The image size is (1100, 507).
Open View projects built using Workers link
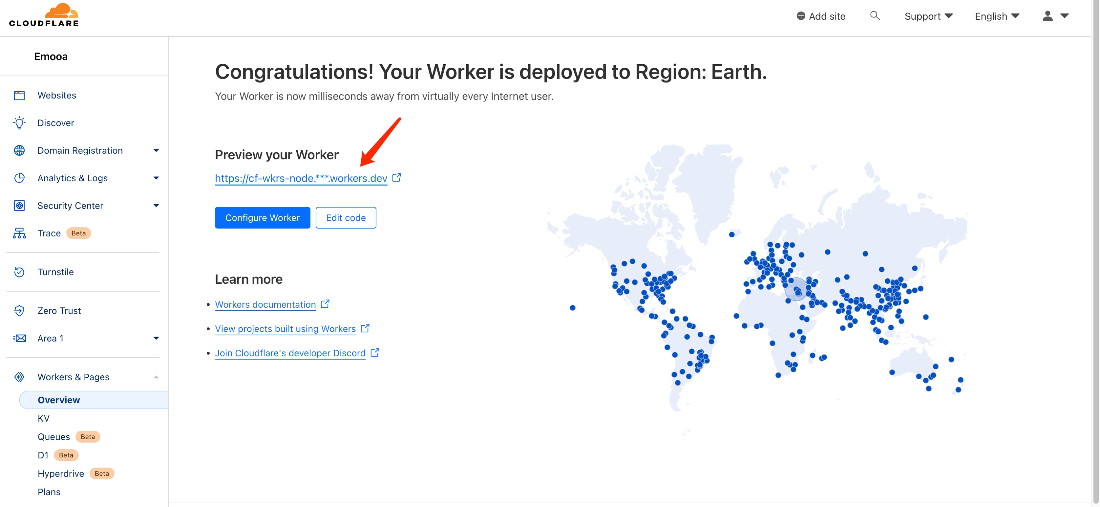click(x=285, y=329)
